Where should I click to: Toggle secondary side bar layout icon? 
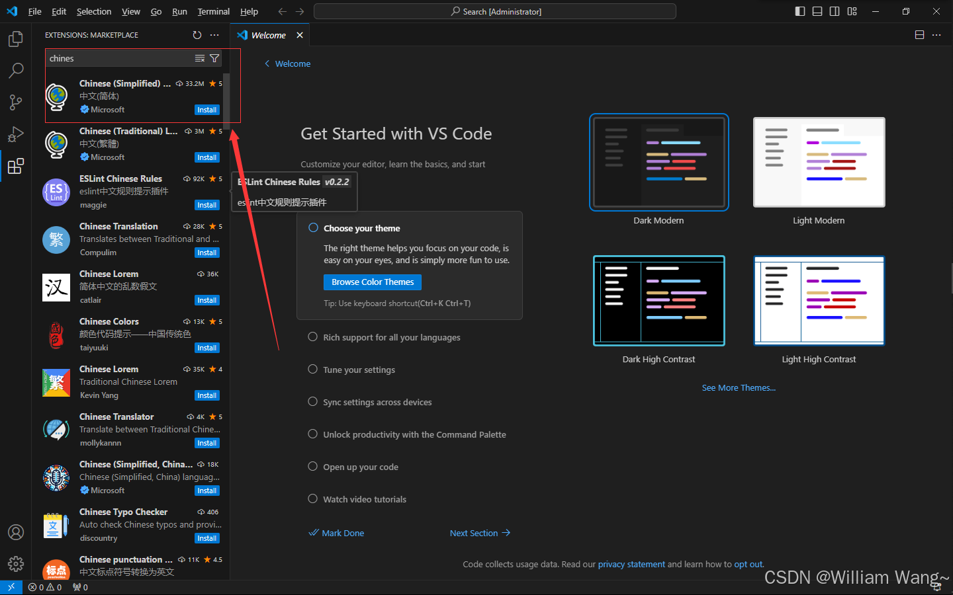[835, 11]
